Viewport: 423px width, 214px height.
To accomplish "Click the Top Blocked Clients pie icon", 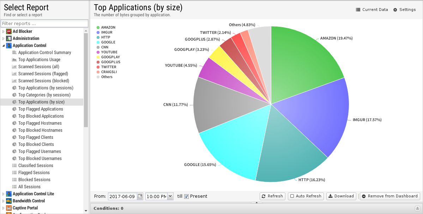I will tap(14, 144).
